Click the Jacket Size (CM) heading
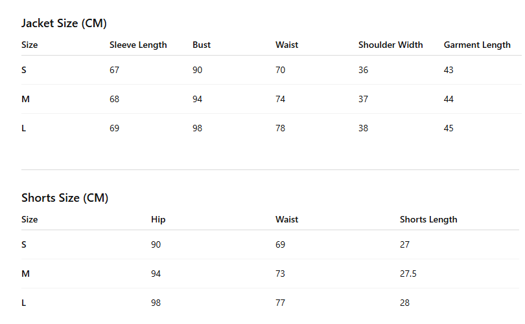This screenshot has height=324, width=525. pyautogui.click(x=64, y=23)
